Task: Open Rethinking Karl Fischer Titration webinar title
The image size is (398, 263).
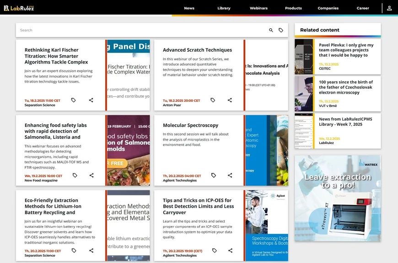Action: pyautogui.click(x=56, y=56)
